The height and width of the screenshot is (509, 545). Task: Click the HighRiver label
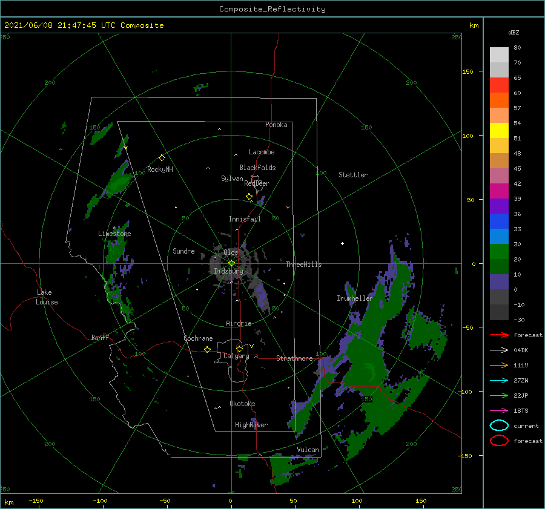point(251,425)
